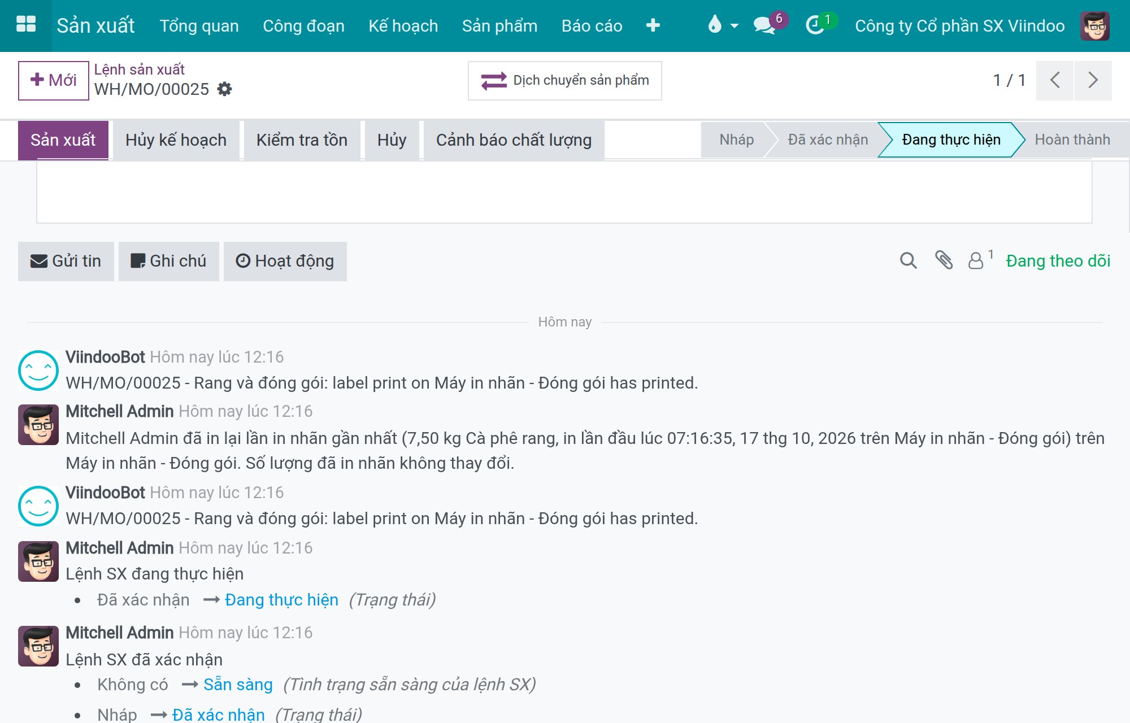Go to the next record arrow
Image resolution: width=1130 pixels, height=723 pixels.
[1093, 80]
